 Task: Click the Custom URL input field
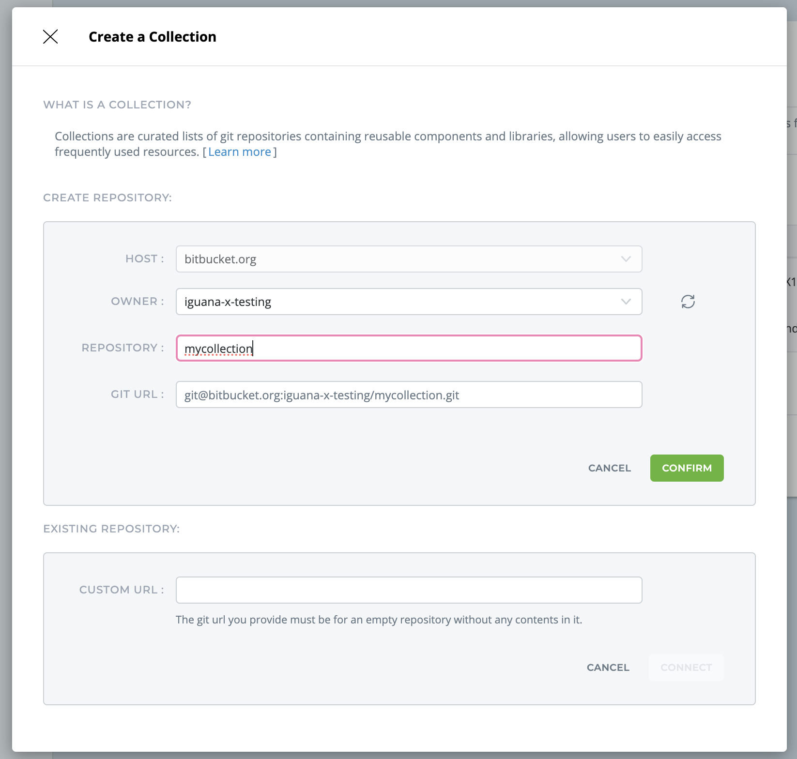408,590
